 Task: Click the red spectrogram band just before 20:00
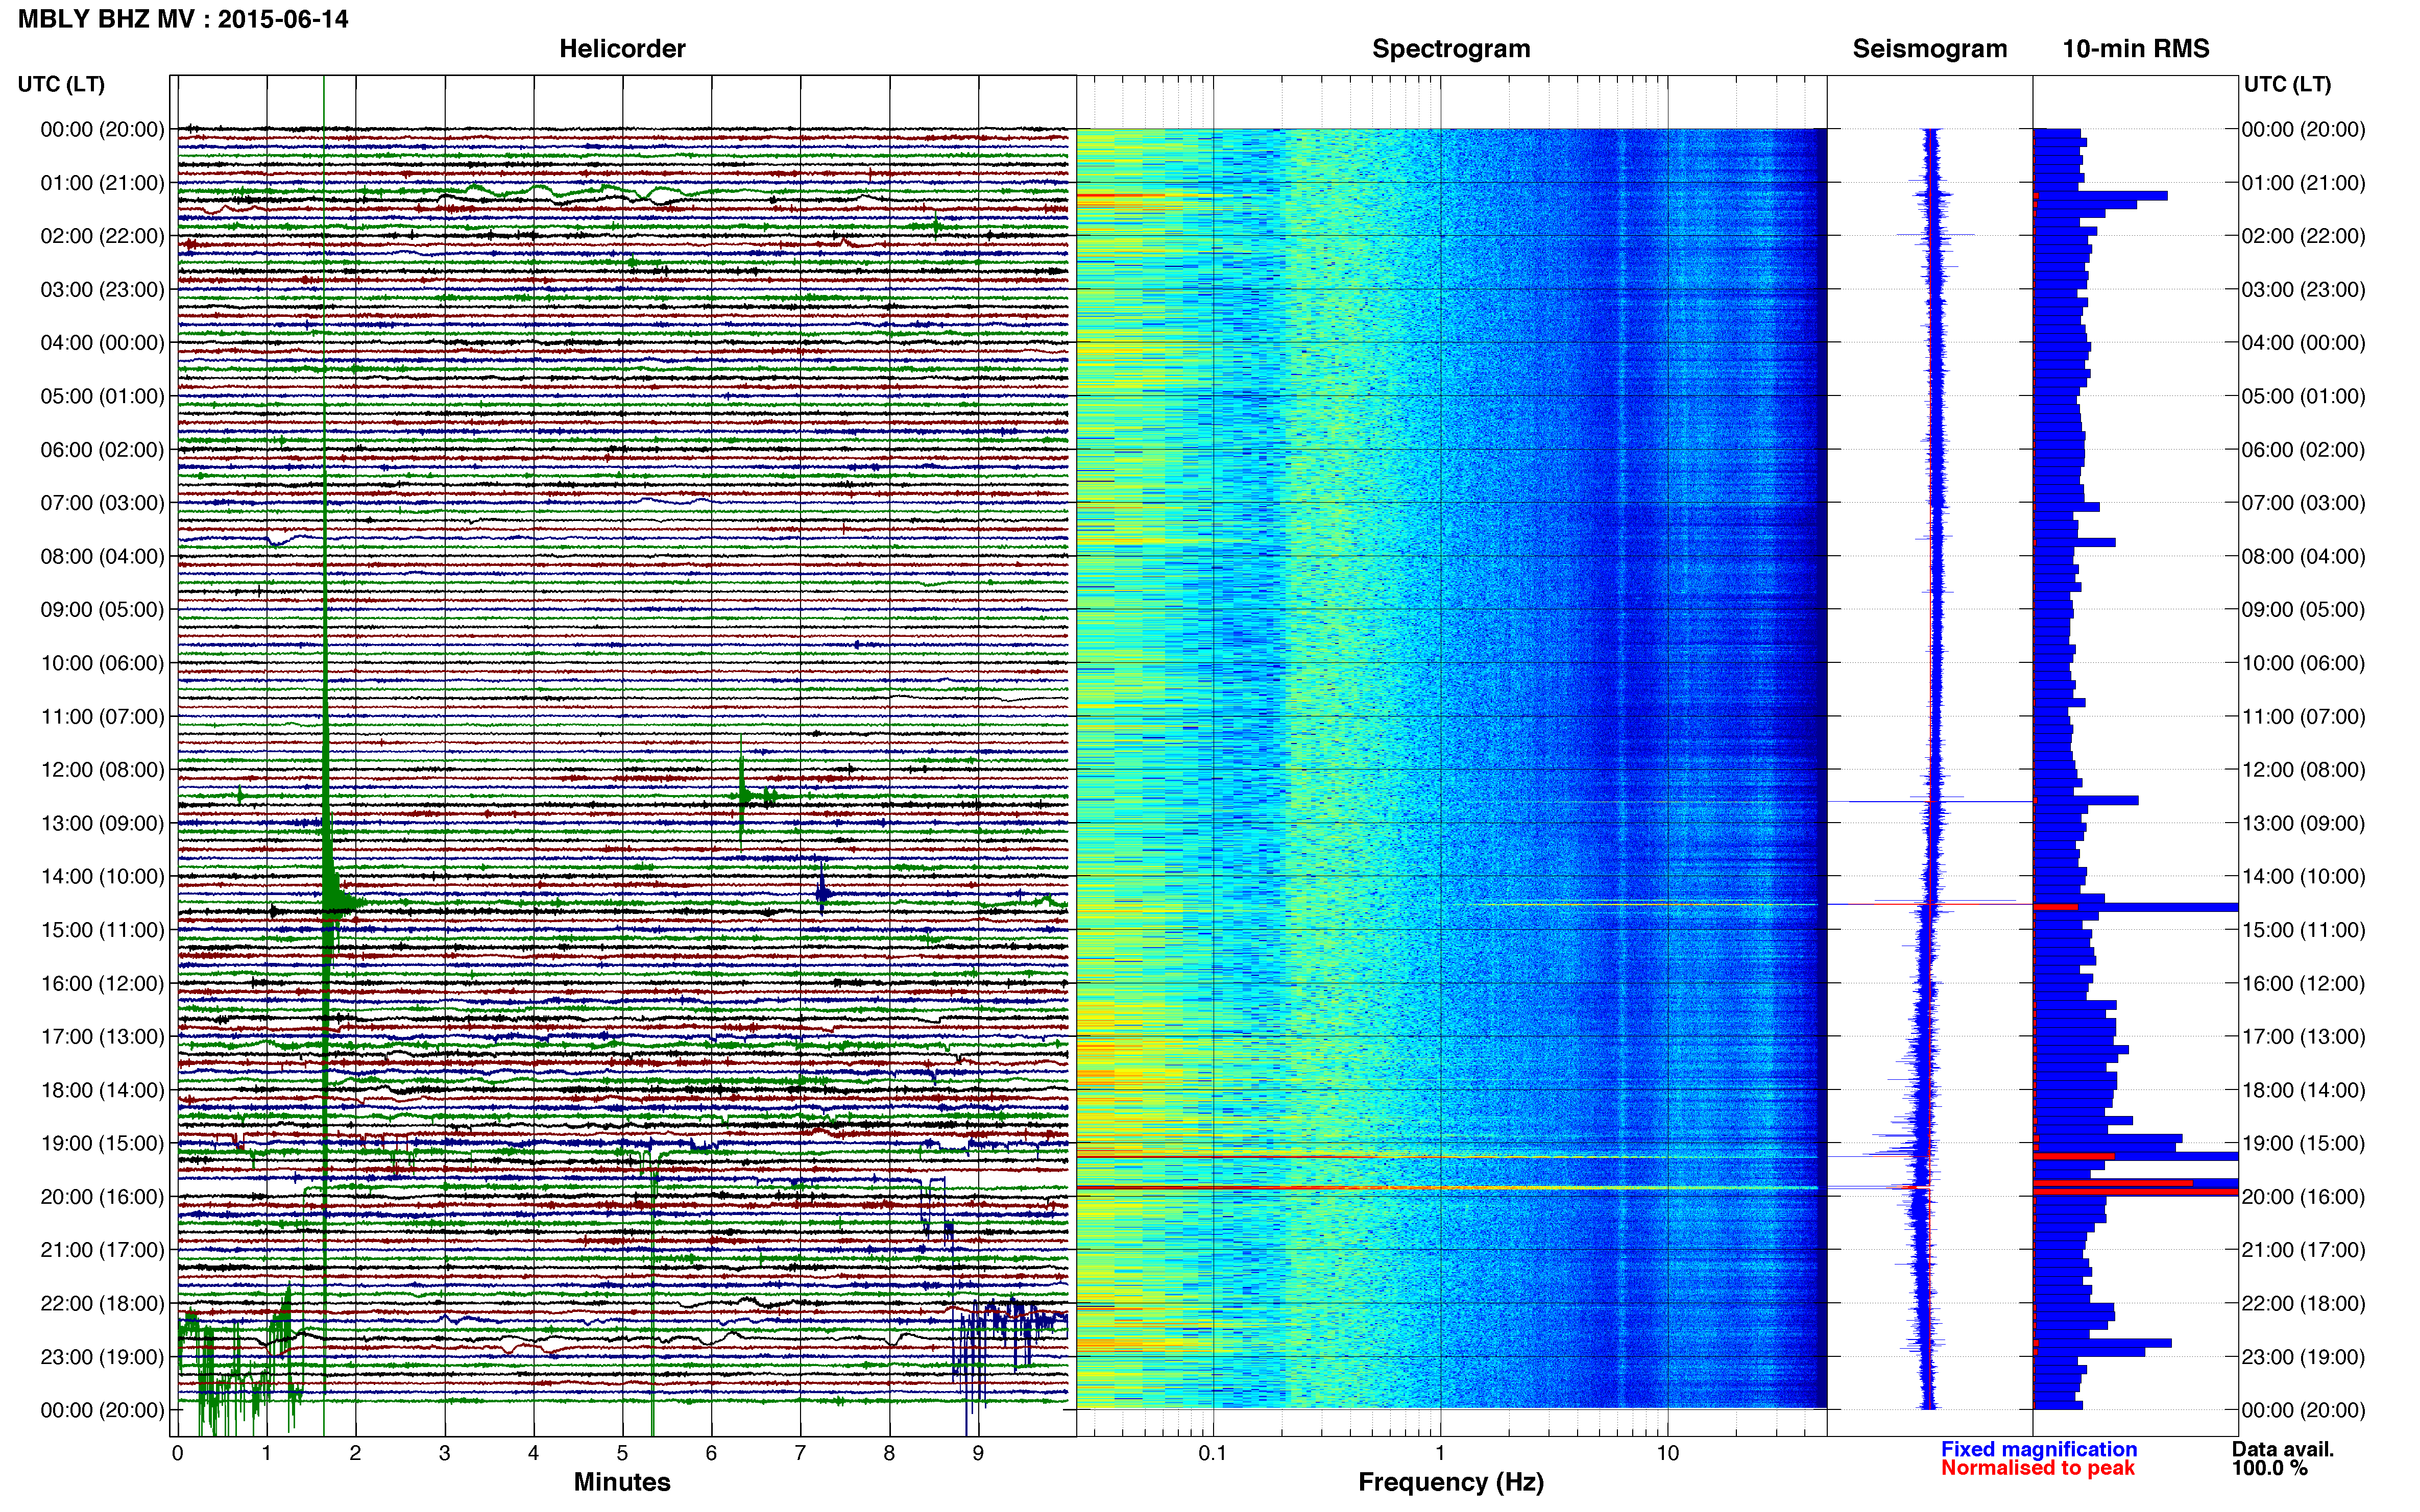[1446, 1188]
